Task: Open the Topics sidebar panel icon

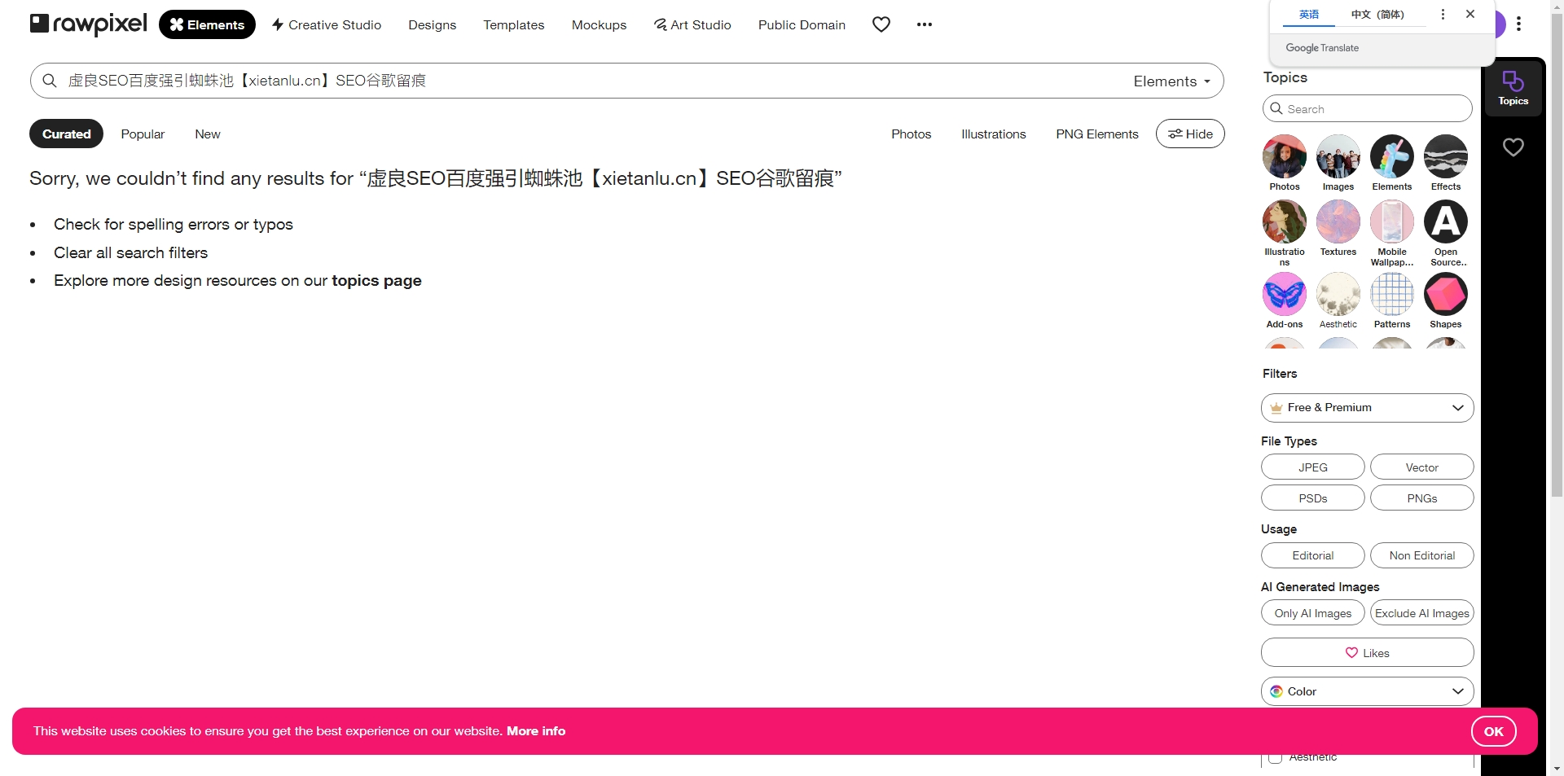Action: (x=1513, y=88)
